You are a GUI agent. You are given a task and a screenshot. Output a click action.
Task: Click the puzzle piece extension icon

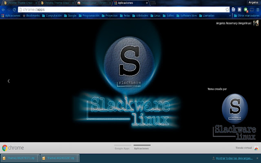[239, 9]
